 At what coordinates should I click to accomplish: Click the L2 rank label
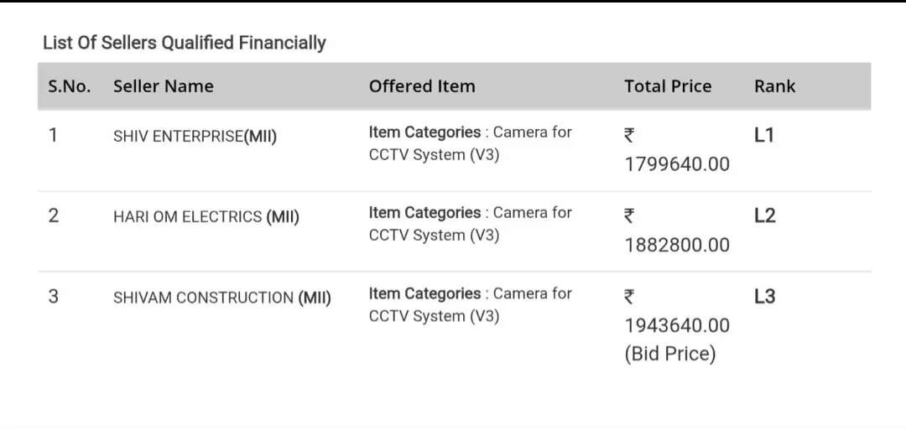pyautogui.click(x=764, y=215)
